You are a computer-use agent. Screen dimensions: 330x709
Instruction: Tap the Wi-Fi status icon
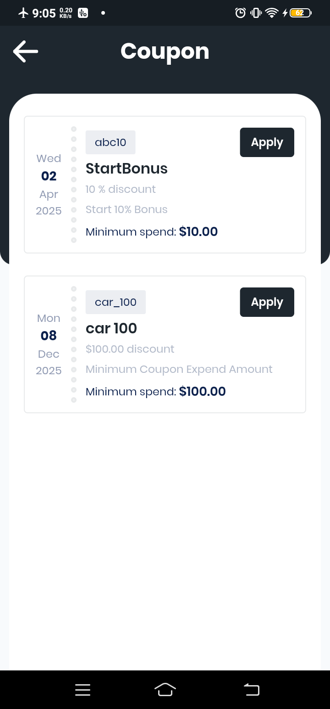pos(272,13)
